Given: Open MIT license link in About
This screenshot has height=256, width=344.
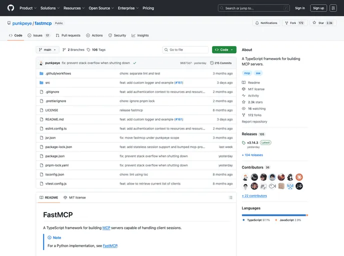Looking at the screenshot, I should click(x=253, y=89).
